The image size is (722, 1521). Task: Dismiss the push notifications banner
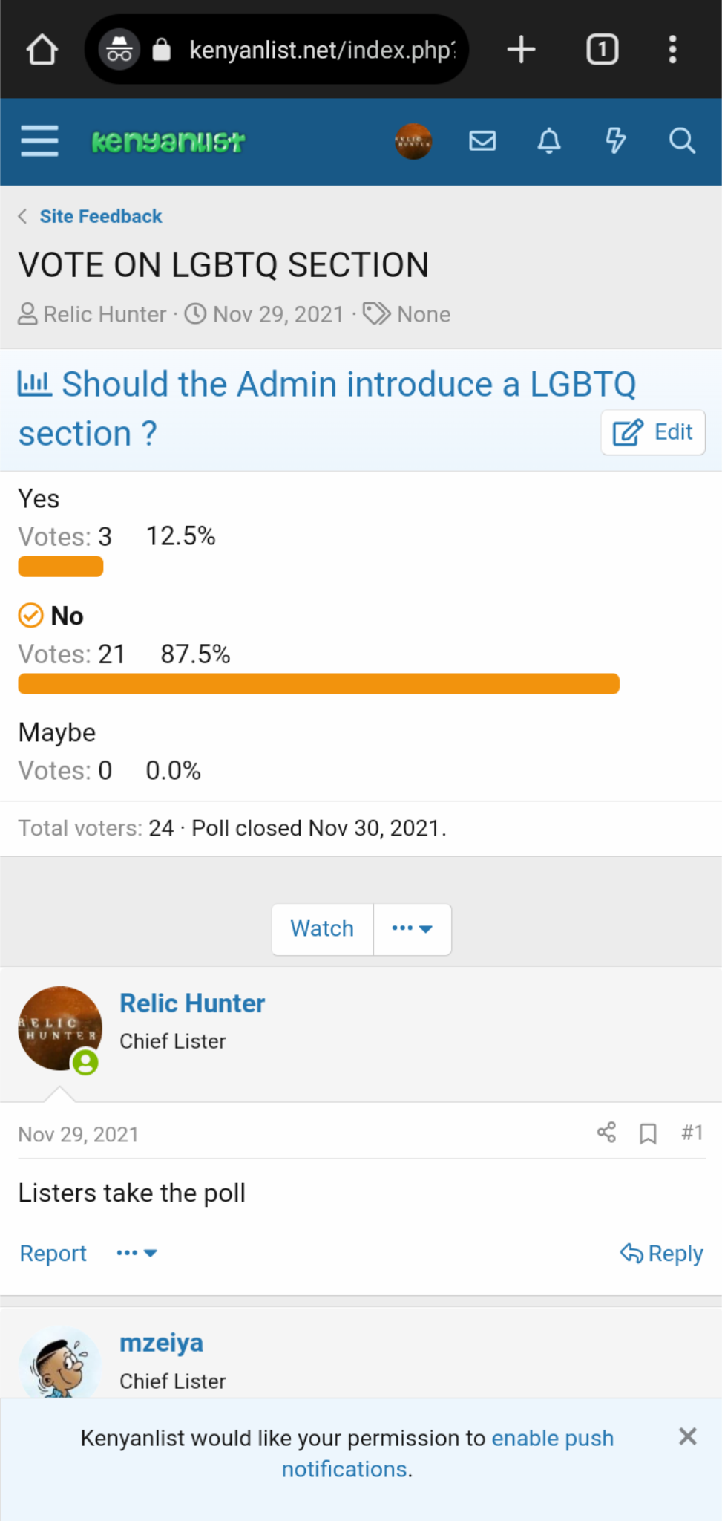pos(687,1436)
